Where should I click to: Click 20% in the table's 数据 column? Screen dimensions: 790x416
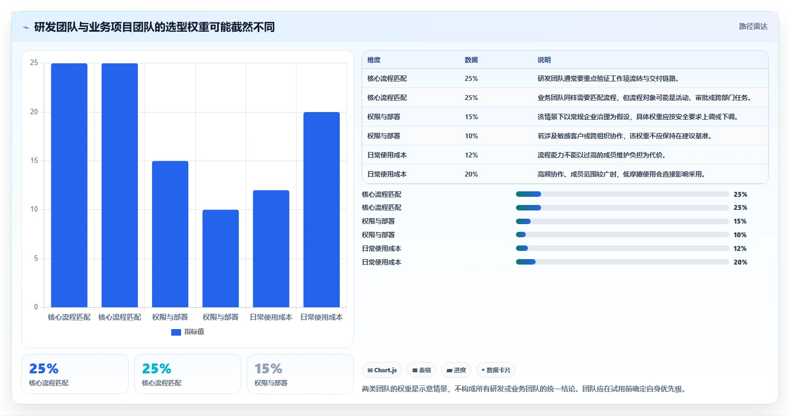click(x=471, y=174)
